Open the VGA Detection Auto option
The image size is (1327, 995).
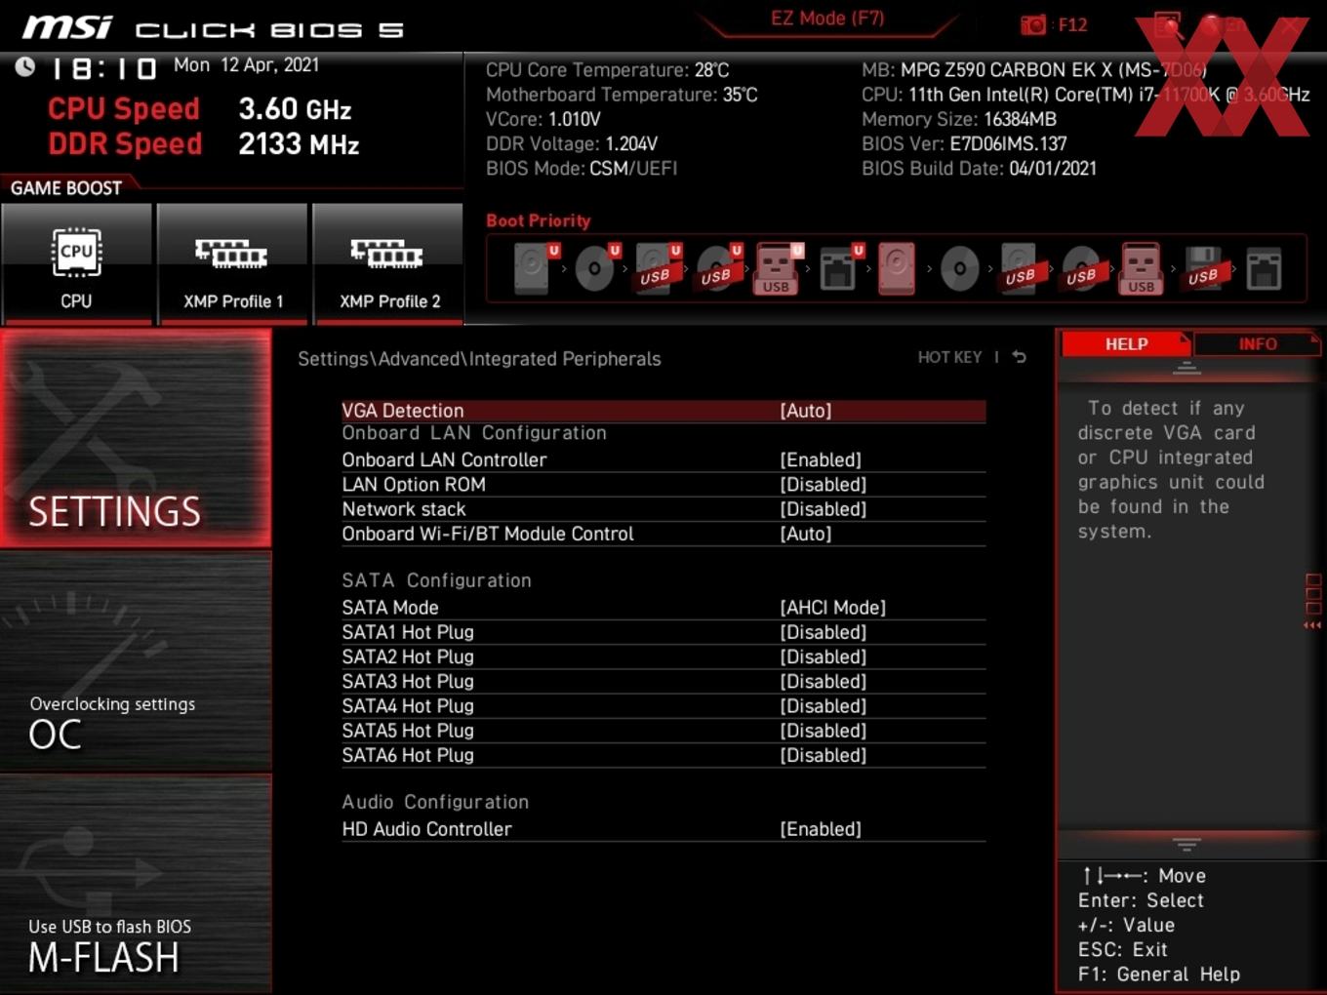coord(806,411)
